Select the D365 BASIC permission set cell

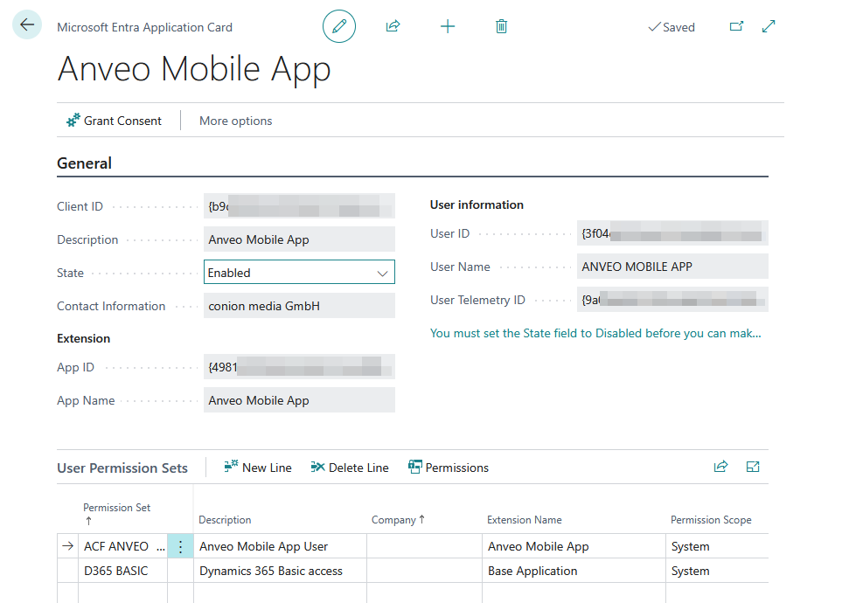coord(123,571)
